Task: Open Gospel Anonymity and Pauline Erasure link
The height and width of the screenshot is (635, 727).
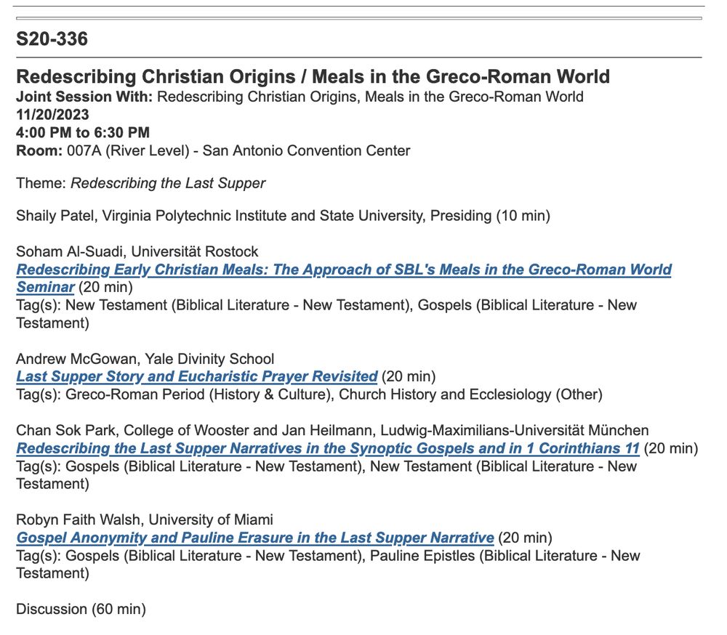Action: (254, 538)
